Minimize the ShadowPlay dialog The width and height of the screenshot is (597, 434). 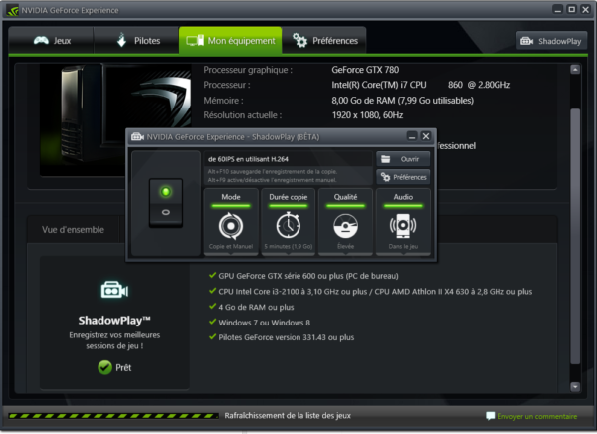412,136
